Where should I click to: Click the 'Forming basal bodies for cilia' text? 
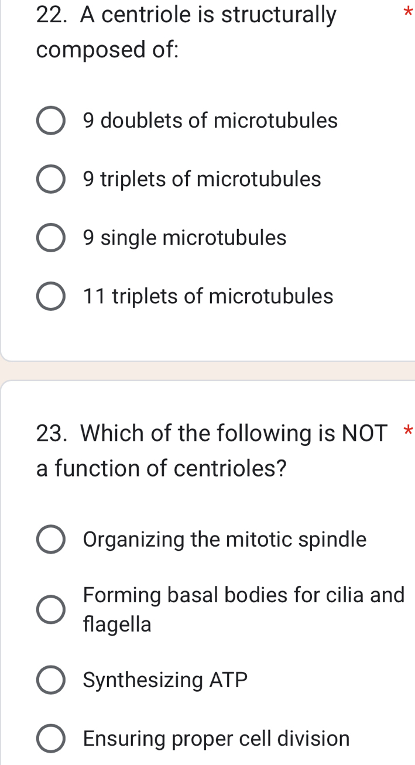[243, 596]
